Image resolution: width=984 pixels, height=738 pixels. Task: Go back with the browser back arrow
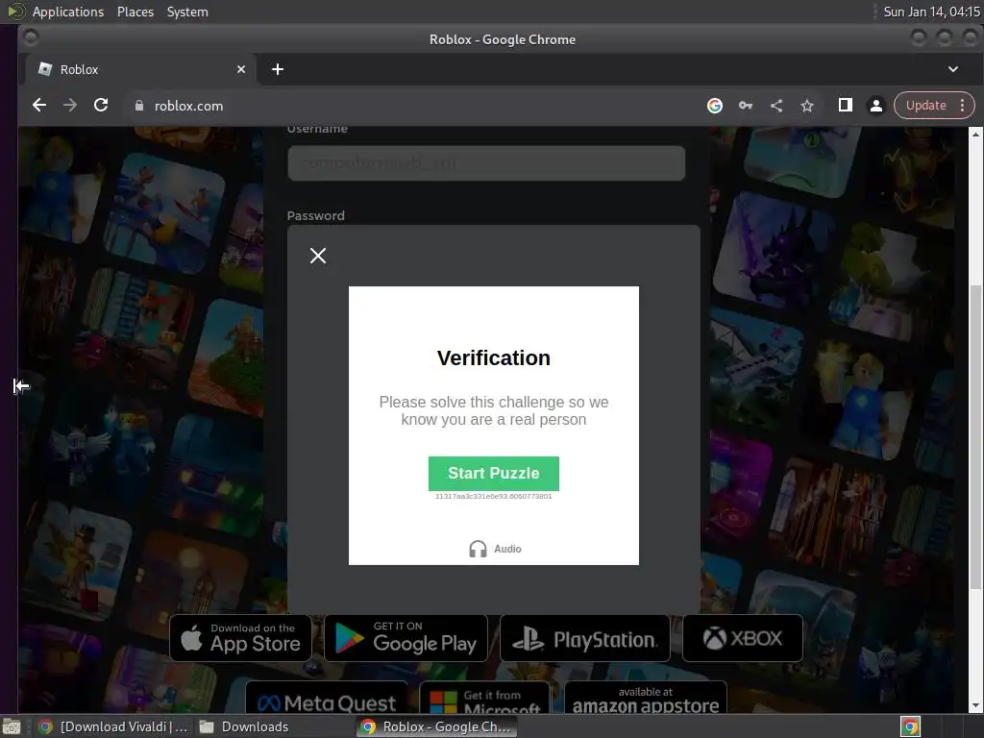[x=38, y=106]
